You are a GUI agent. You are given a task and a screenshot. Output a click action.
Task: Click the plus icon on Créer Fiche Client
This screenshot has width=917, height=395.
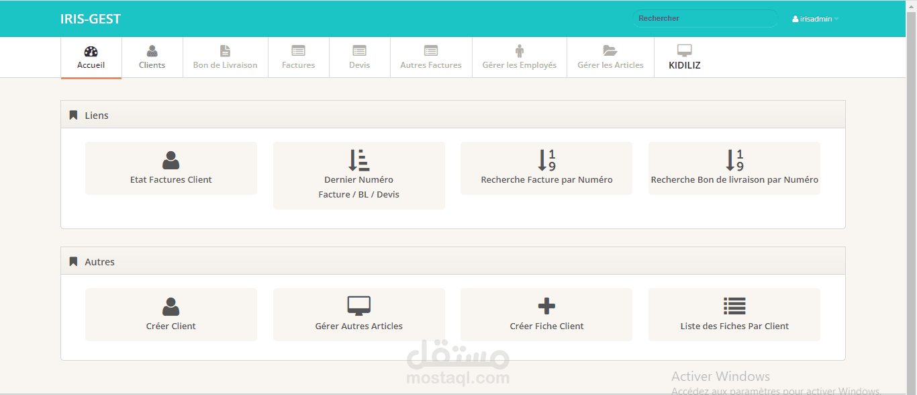point(546,306)
